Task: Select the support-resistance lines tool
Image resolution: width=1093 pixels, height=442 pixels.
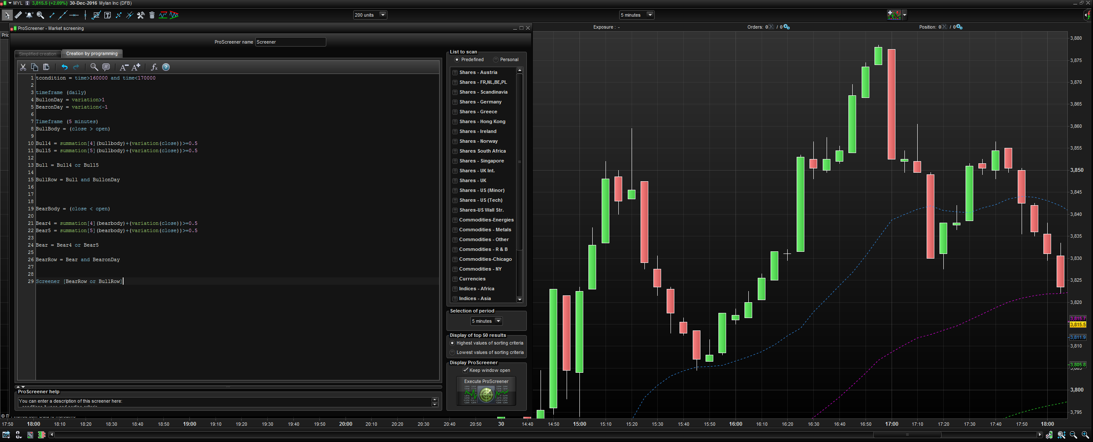Action: tap(163, 15)
